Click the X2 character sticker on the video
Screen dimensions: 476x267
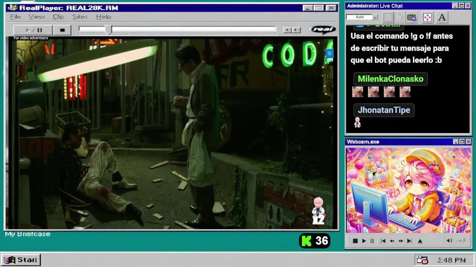click(319, 211)
